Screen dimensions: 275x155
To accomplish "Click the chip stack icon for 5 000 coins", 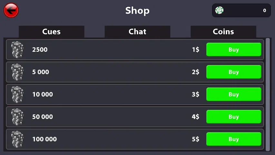I will (x=17, y=72).
